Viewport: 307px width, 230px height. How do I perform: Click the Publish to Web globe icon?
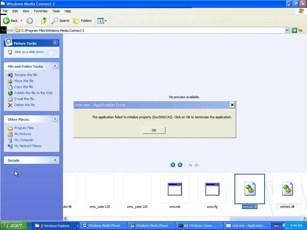pyautogui.click(x=10, y=93)
